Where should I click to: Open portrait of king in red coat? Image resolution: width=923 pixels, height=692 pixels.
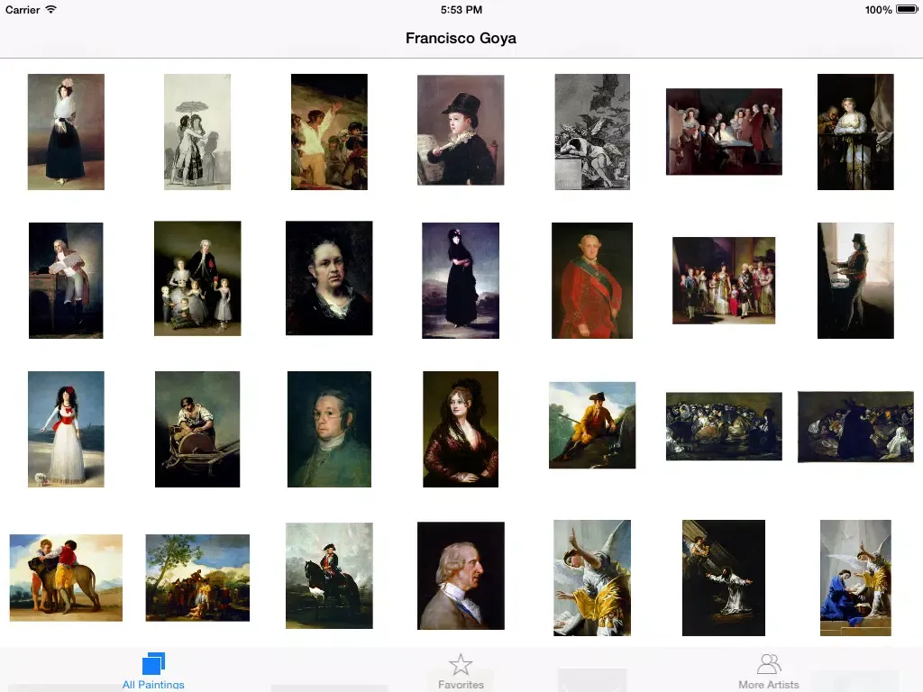592,281
